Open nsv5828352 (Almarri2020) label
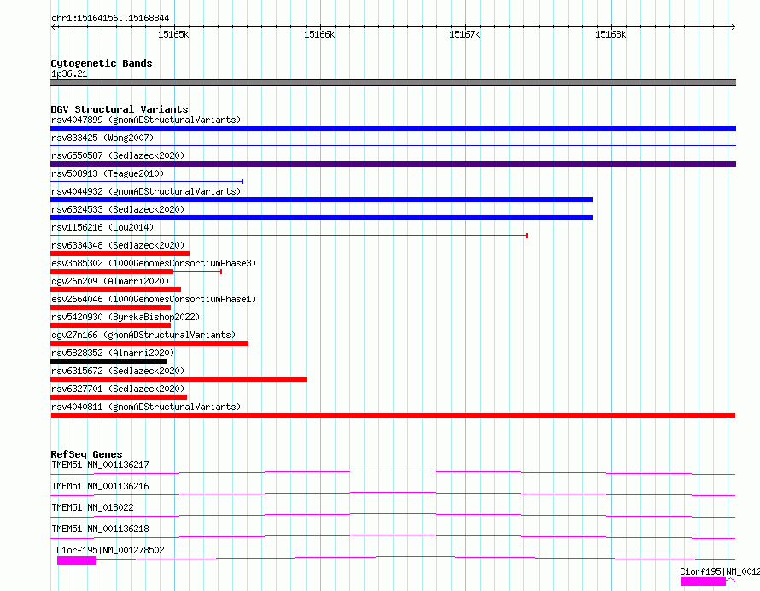Screen dimensions: 760x591 coord(113,353)
